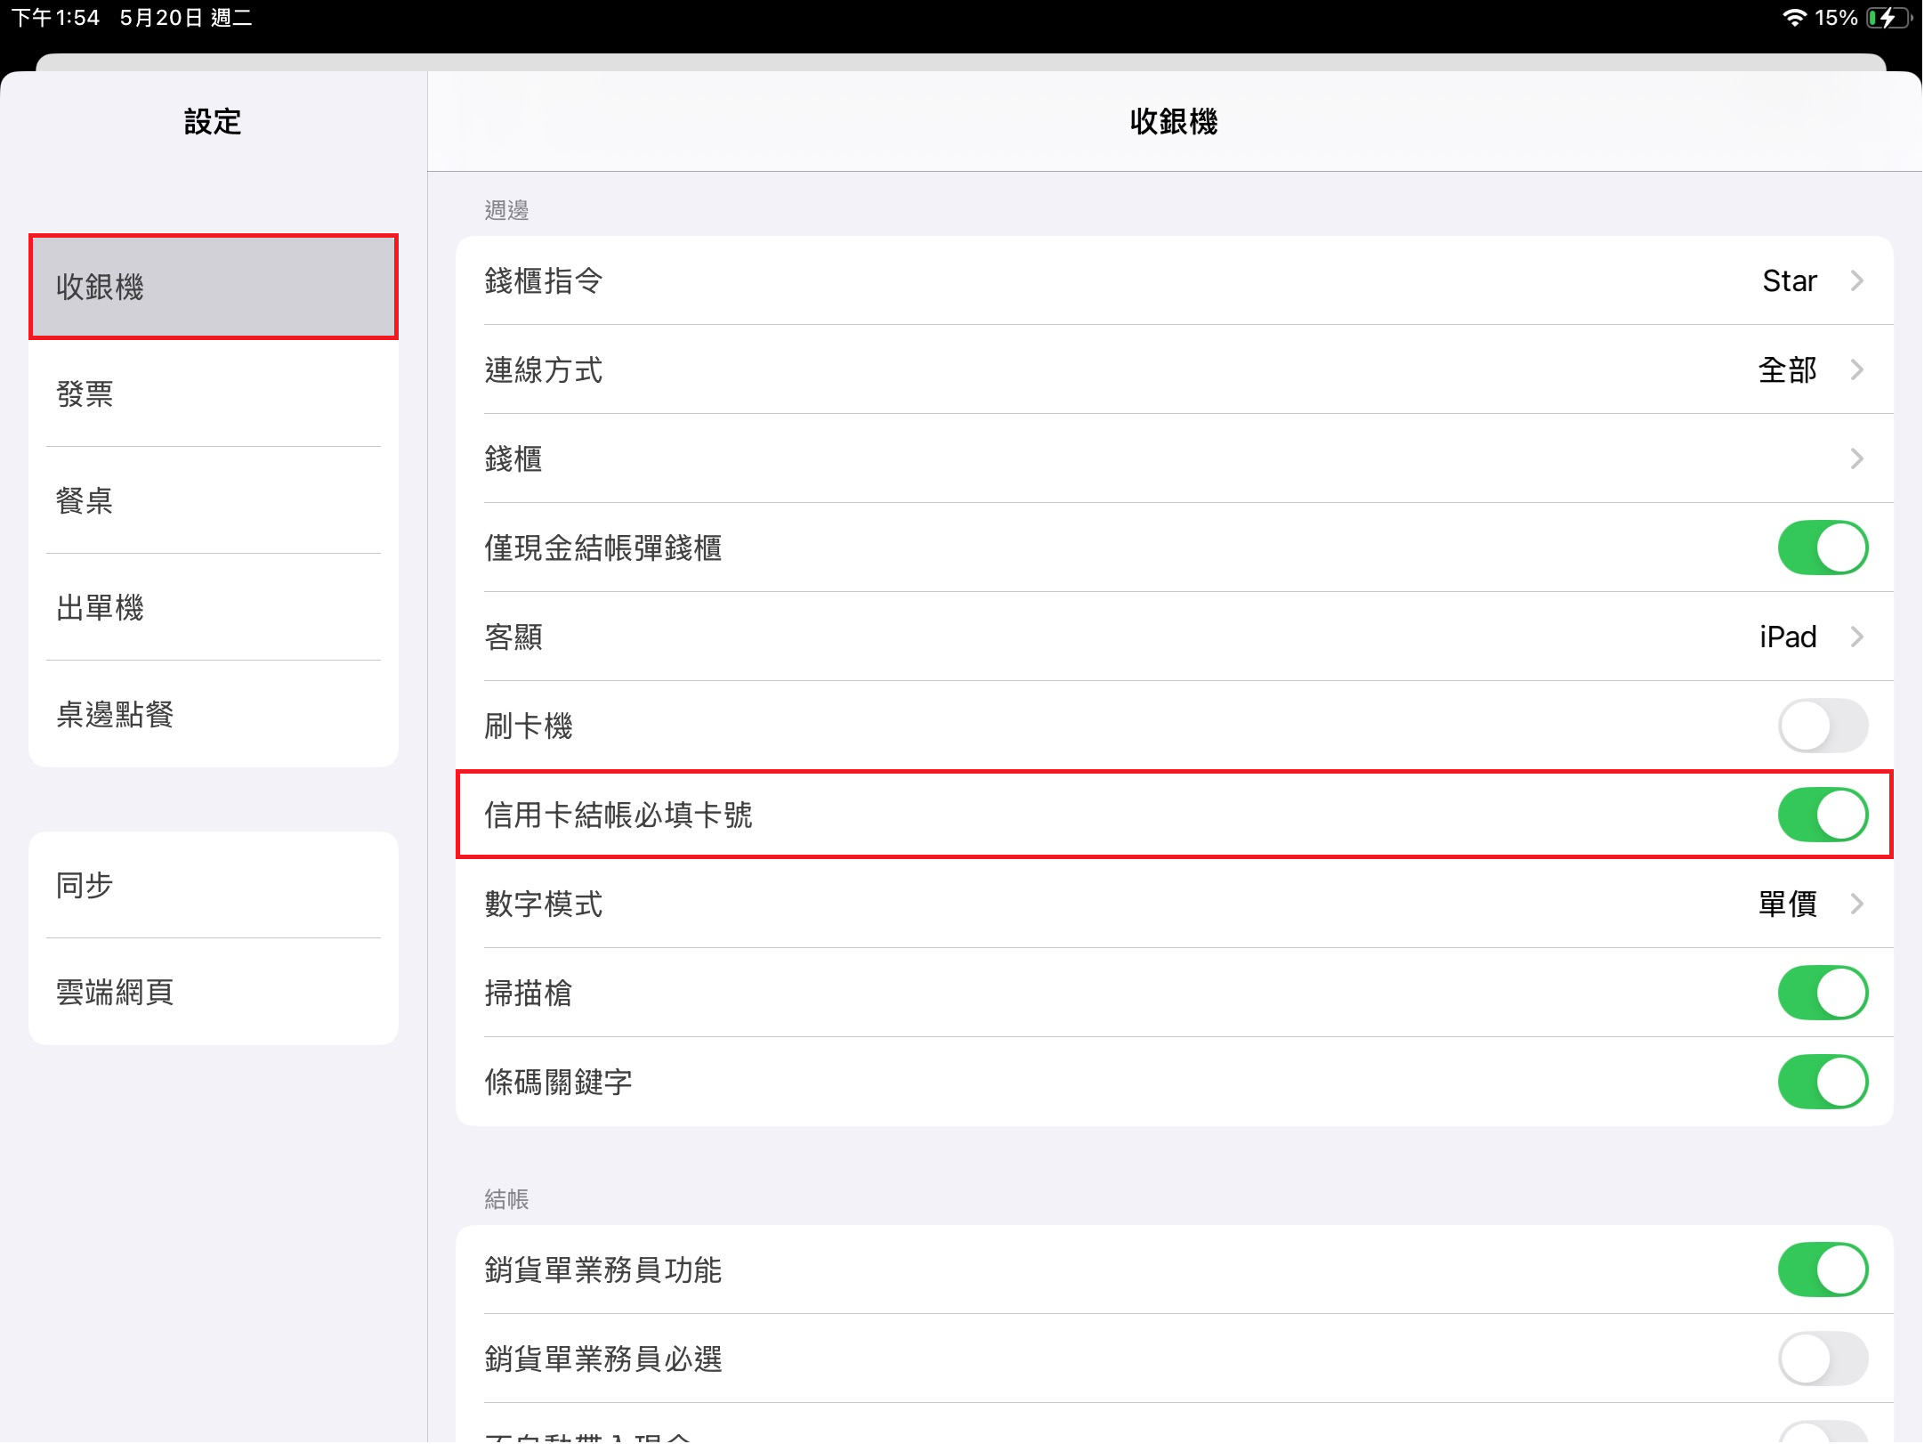Turn off the 掃描槍 switch
The width and height of the screenshot is (1924, 1444).
1822,993
